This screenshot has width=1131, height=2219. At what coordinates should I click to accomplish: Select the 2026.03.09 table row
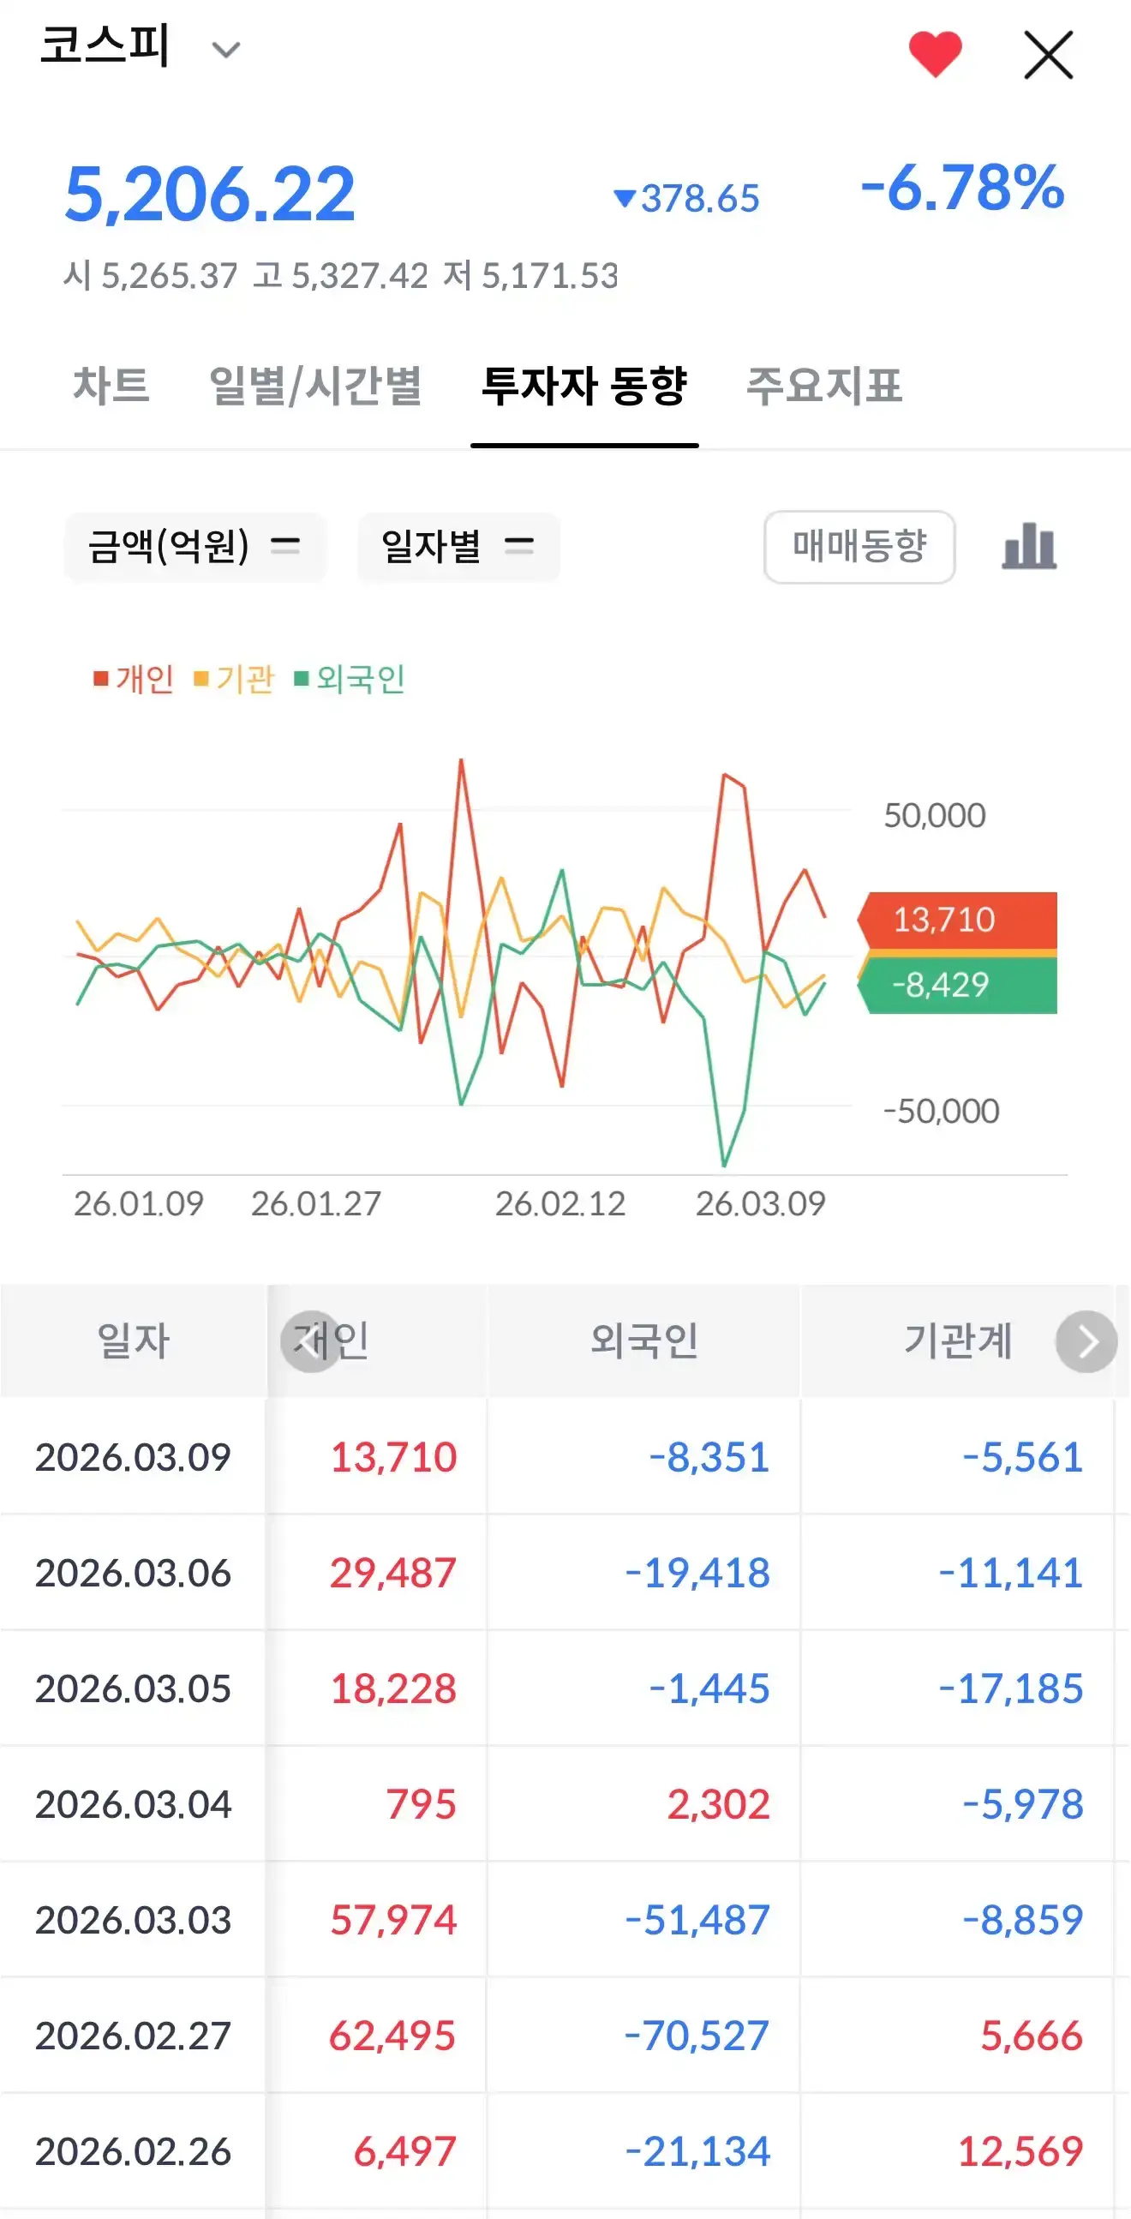click(134, 1457)
